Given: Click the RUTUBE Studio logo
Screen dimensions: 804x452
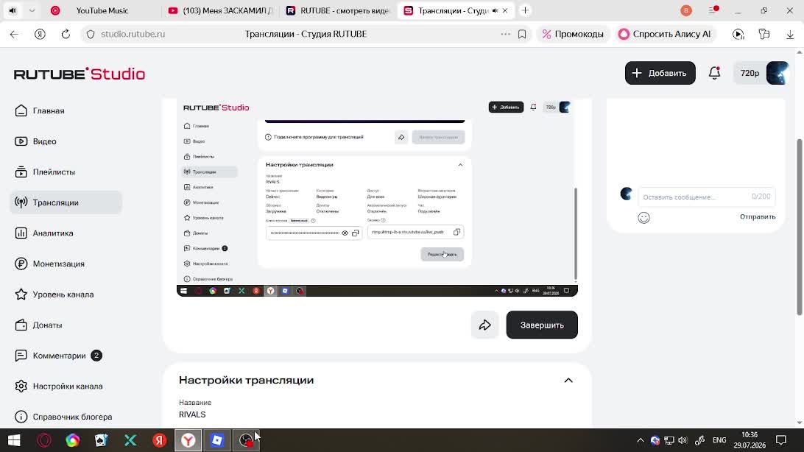Looking at the screenshot, I should coord(80,74).
